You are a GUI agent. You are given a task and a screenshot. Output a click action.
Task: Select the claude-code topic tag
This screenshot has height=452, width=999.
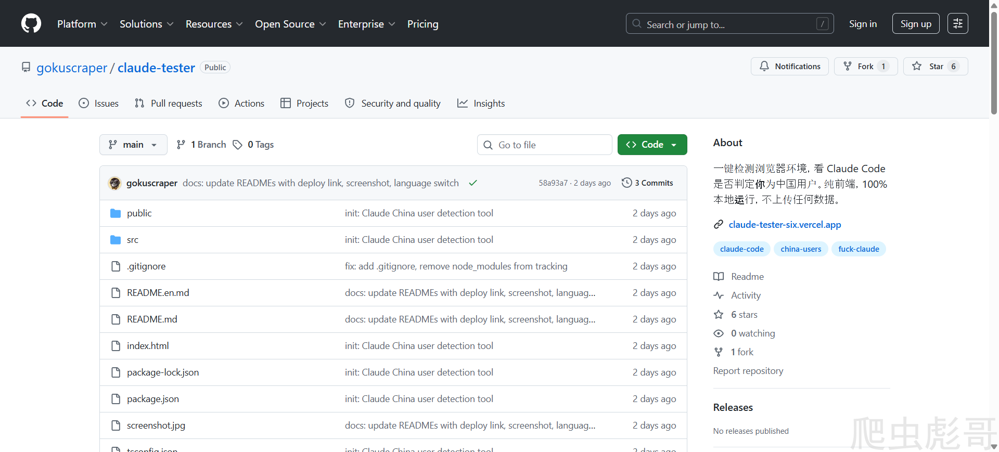[x=742, y=249]
